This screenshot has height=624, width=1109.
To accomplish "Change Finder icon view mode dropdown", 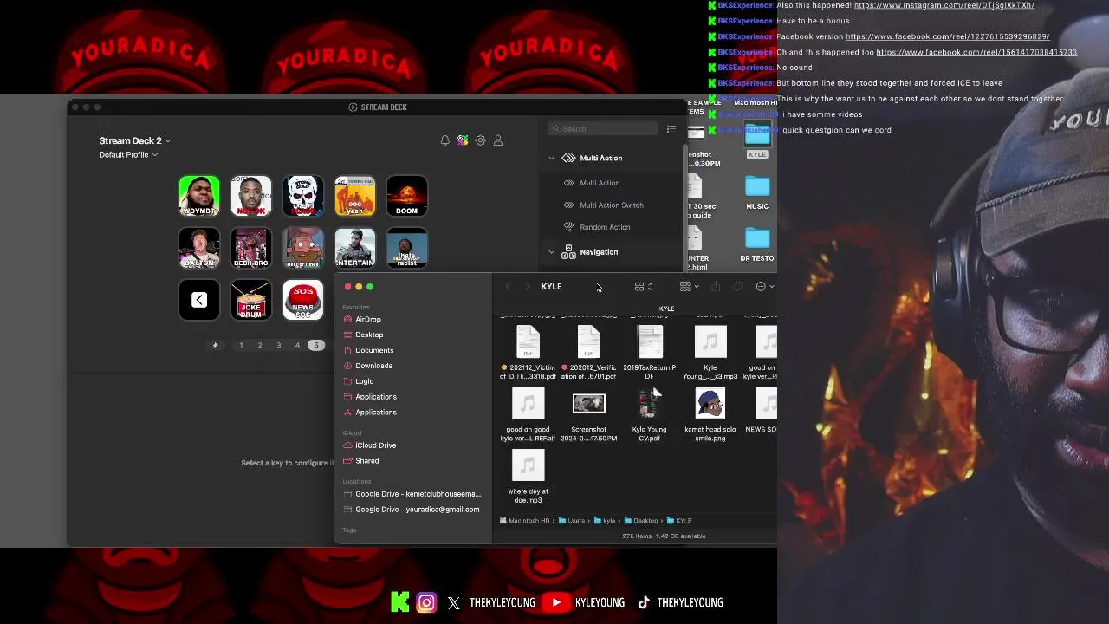I will pyautogui.click(x=644, y=287).
